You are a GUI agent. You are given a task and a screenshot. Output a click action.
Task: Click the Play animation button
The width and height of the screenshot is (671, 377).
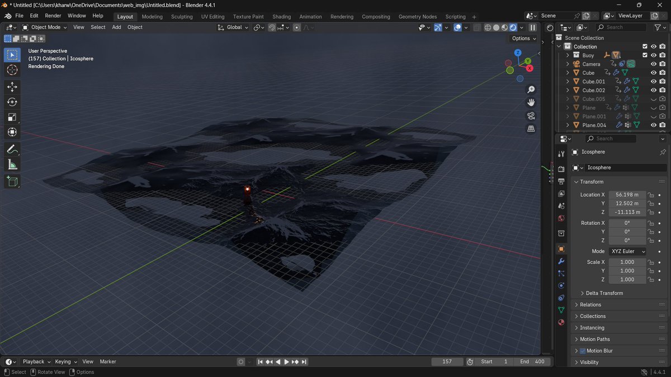[x=287, y=362]
